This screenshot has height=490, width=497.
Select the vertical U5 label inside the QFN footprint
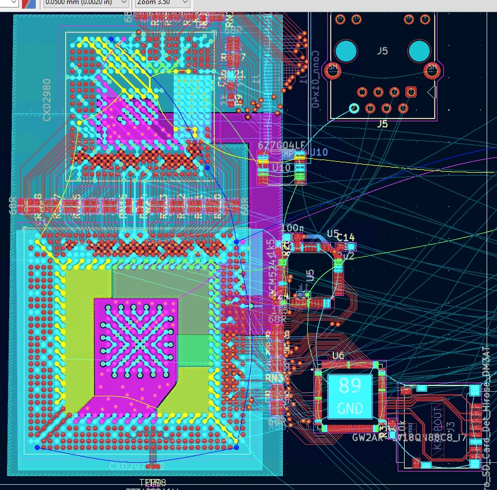pyautogui.click(x=311, y=275)
